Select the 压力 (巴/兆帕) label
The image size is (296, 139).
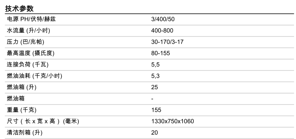pyautogui.click(x=26, y=42)
